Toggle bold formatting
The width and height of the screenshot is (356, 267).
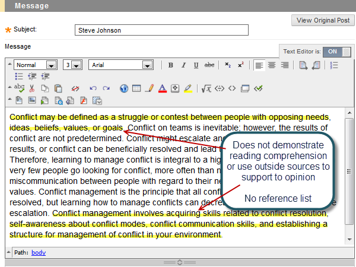[x=171, y=65]
